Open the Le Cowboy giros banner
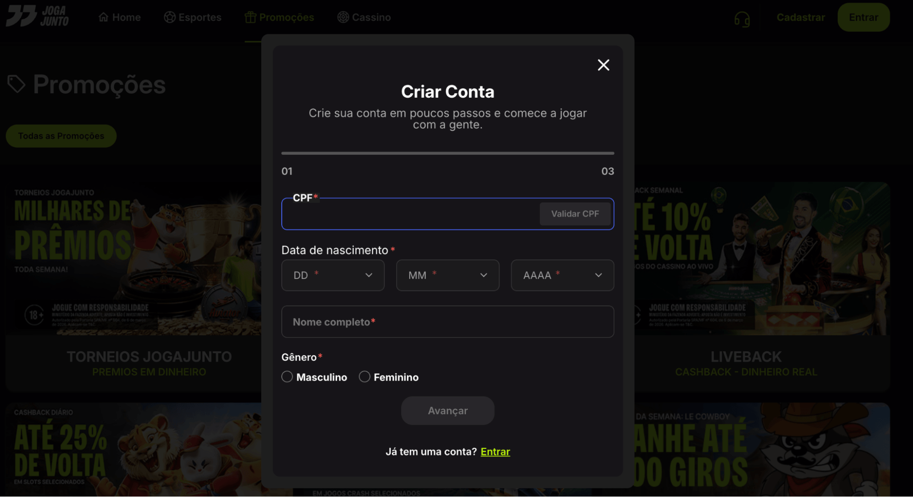This screenshot has height=497, width=913. point(762,449)
